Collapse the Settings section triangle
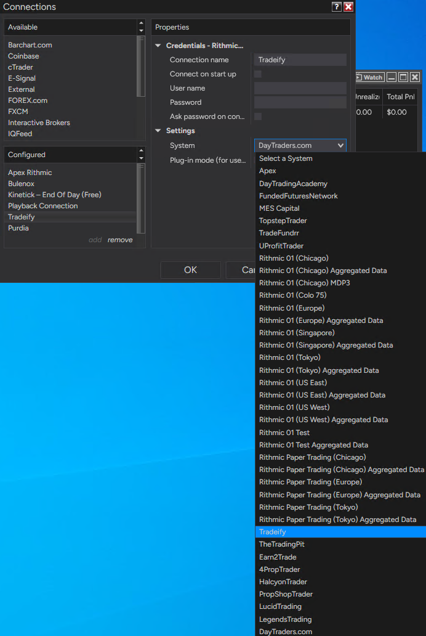Image resolution: width=426 pixels, height=636 pixels. tap(158, 131)
